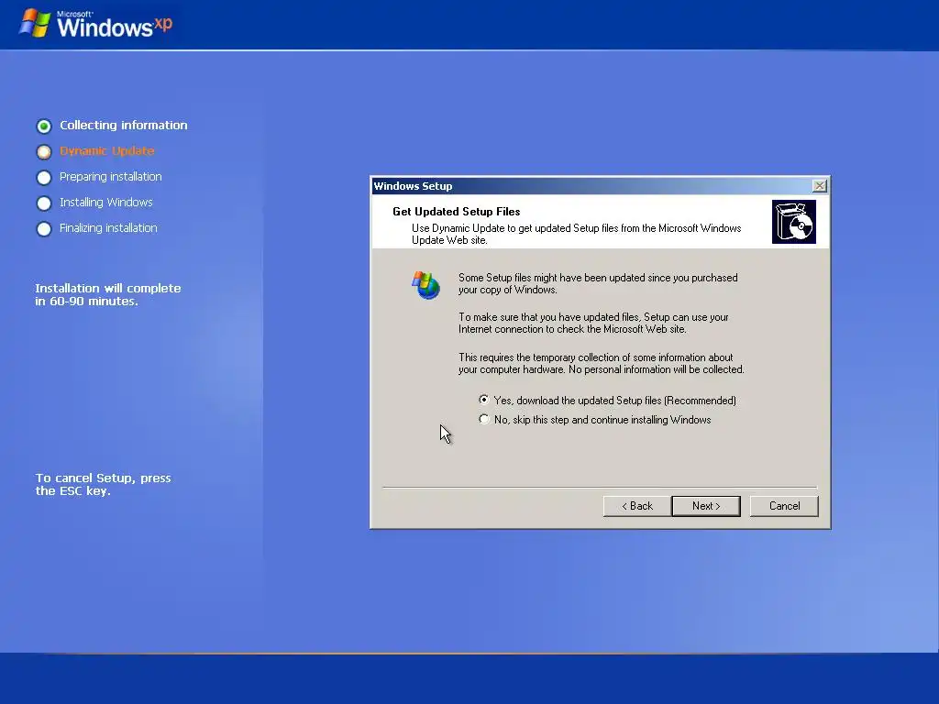
Task: Click the 'No personal information will be collected' paragraph
Action: tap(602, 363)
